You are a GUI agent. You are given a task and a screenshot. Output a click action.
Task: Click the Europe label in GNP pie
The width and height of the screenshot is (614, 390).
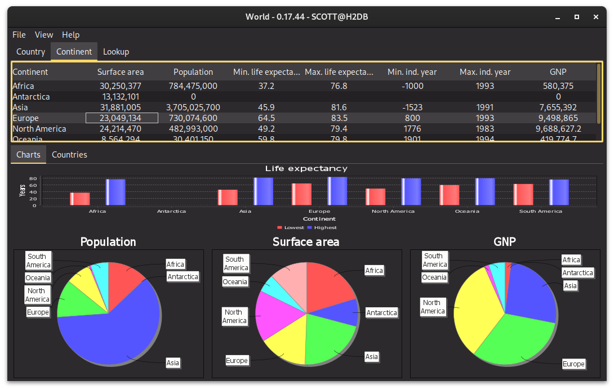[573, 364]
